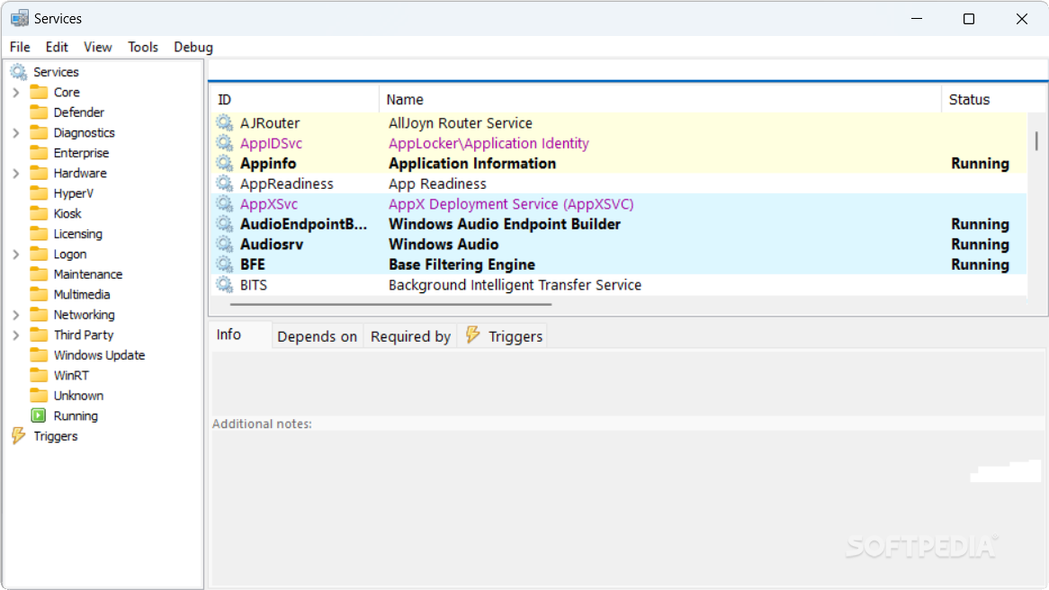Sort list by Name column header
The image size is (1049, 590).
[660, 100]
